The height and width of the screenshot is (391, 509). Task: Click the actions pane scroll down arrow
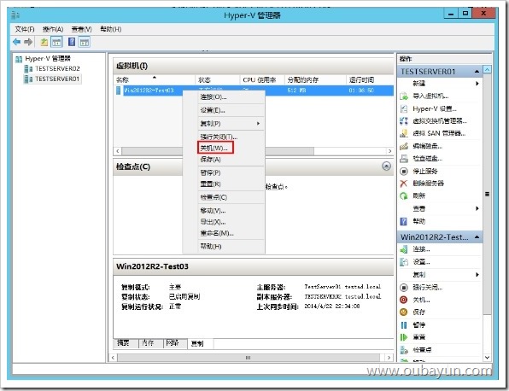pyautogui.click(x=487, y=357)
